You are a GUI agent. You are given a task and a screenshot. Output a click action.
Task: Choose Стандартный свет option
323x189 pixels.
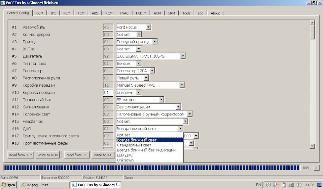pyautogui.click(x=149, y=145)
